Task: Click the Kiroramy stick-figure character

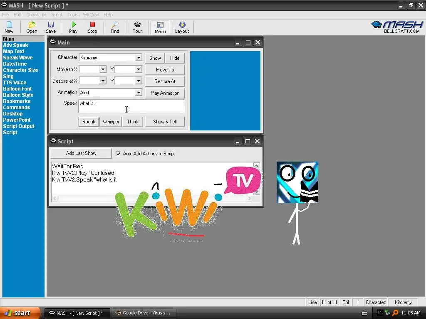Action: [297, 203]
